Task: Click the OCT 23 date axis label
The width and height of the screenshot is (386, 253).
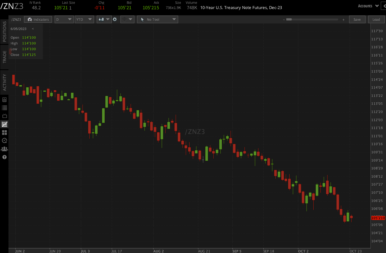Action: [356, 251]
